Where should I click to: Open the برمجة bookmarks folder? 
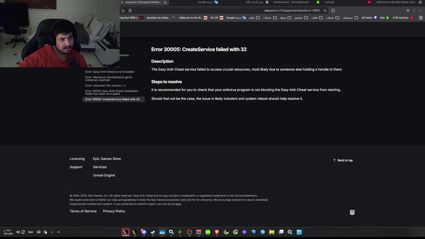point(286,18)
